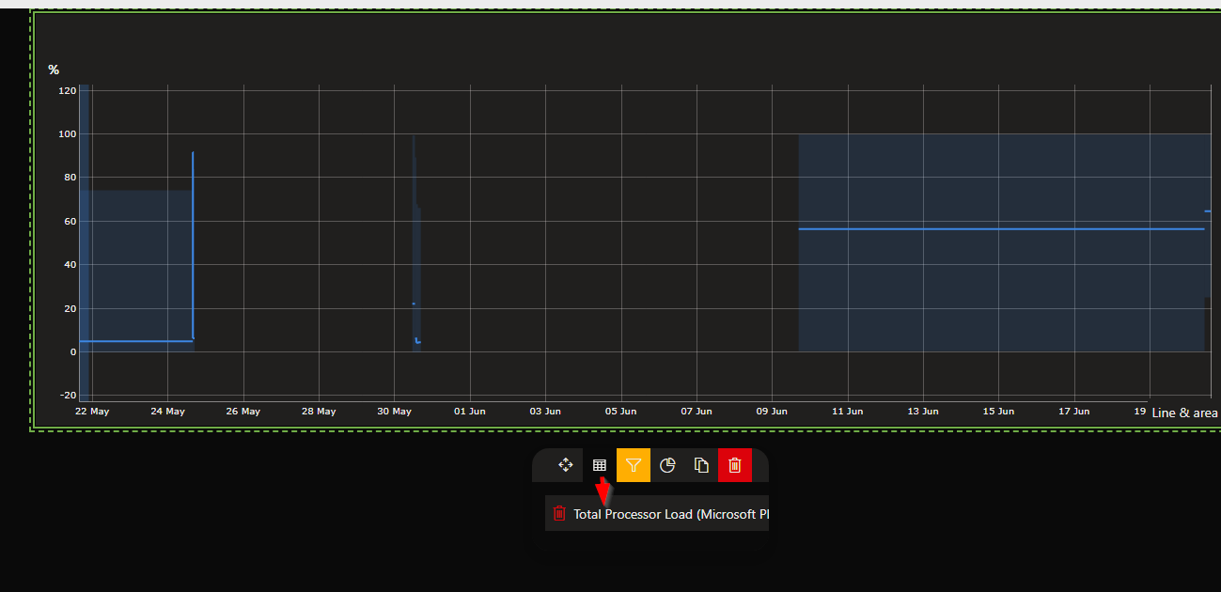Image resolution: width=1221 pixels, height=592 pixels.
Task: Click the vertical spike on 24 May
Action: point(193,244)
